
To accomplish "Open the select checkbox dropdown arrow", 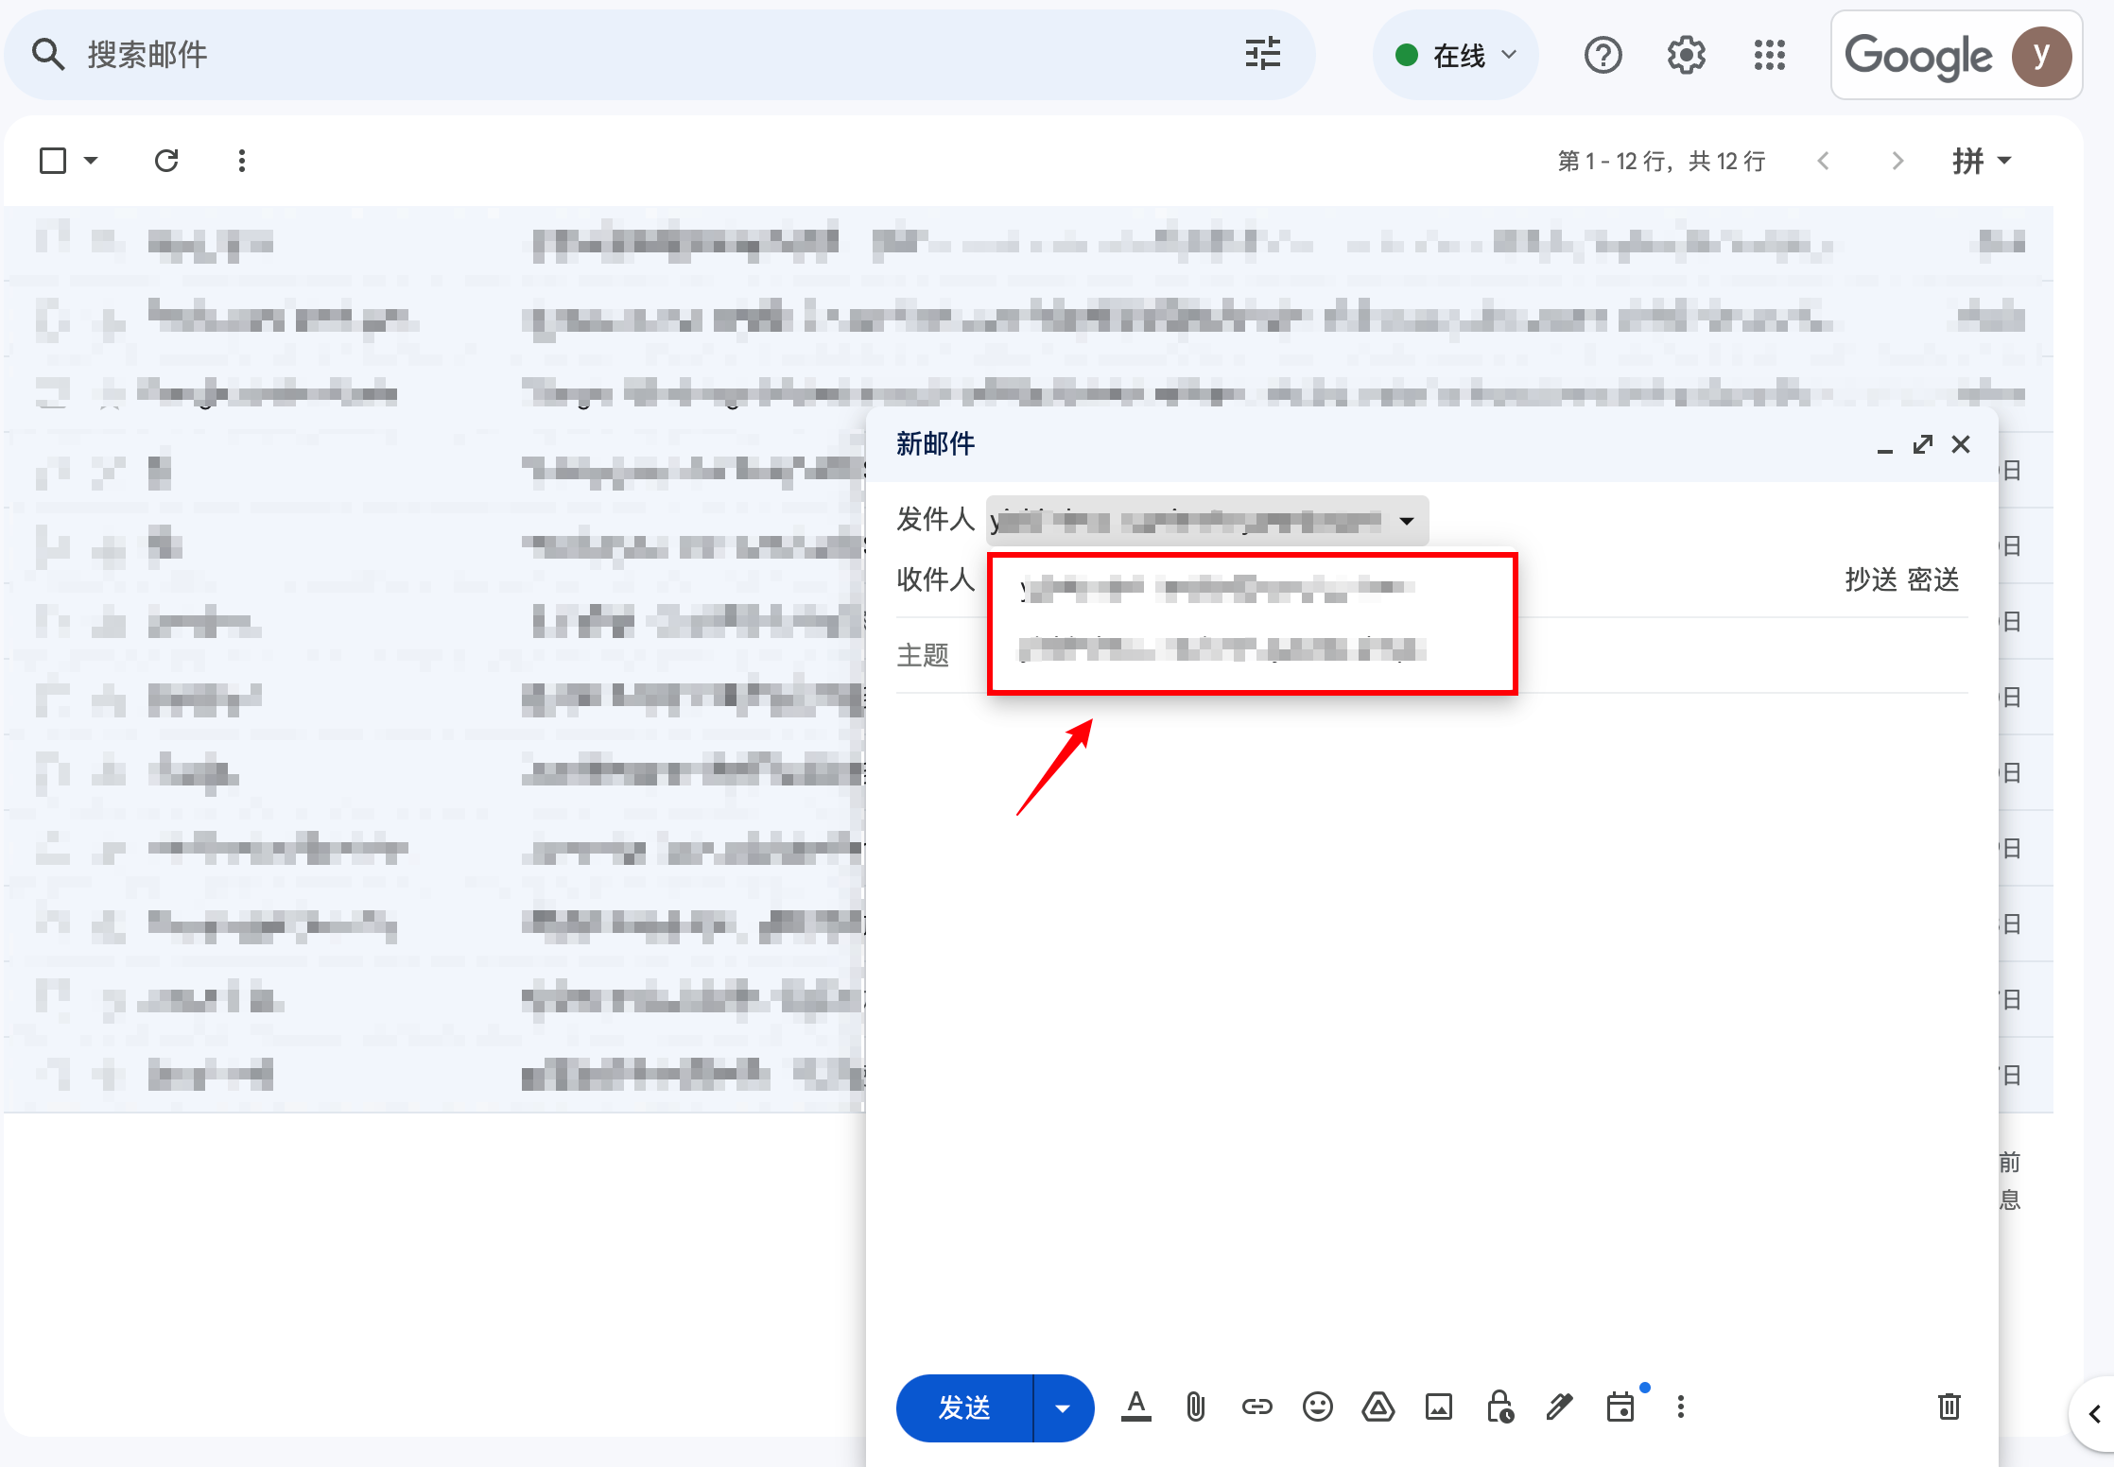I will pos(91,161).
